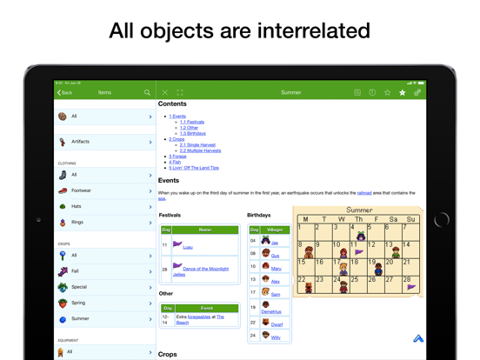The height and width of the screenshot is (360, 480).
Task: Open the top All items row
Action: pyautogui.click(x=105, y=117)
